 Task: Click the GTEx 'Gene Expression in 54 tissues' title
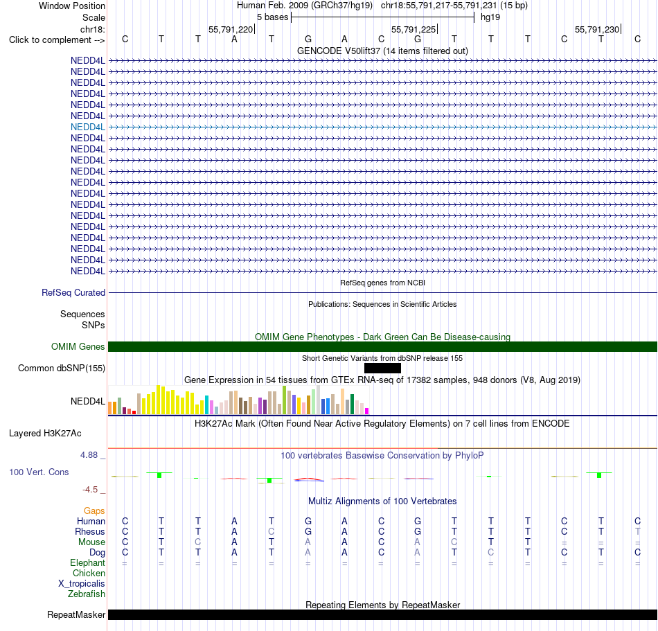[382, 380]
